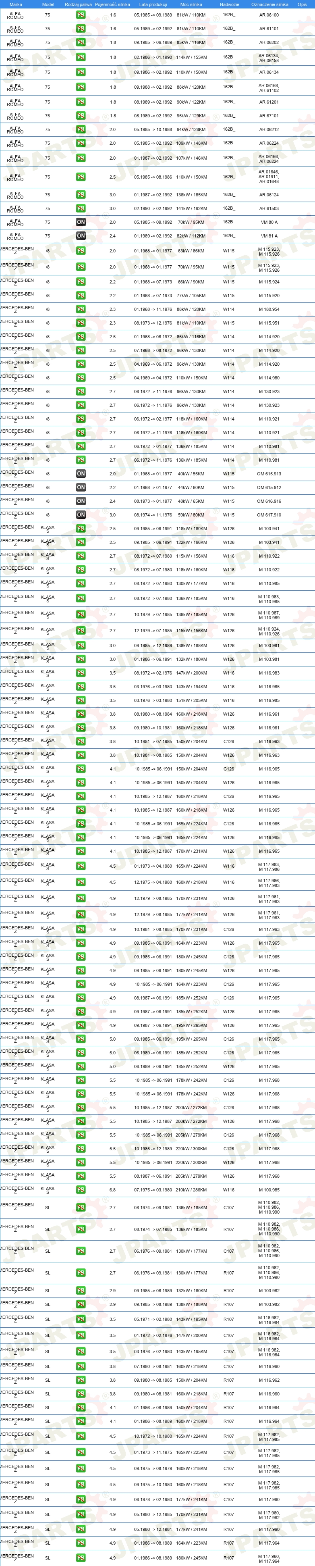Click the 63kW / 86KM power value
Screen dimensions: 315x1566
[x=191, y=250]
